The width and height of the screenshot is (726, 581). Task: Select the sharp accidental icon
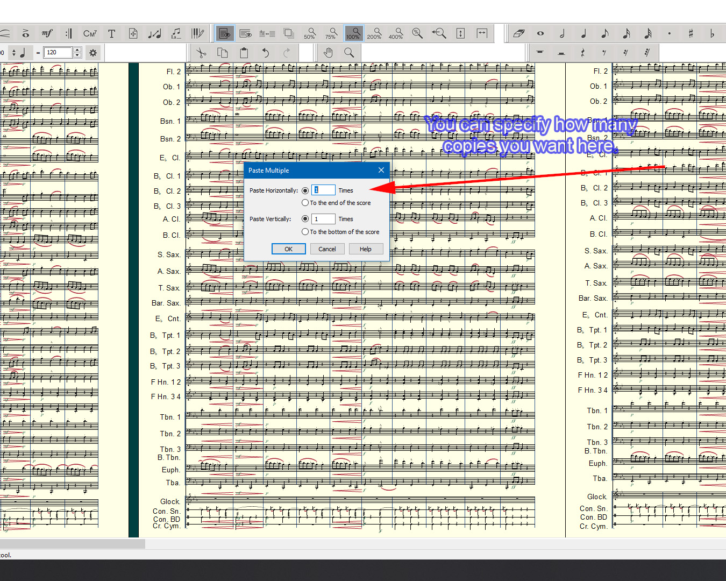[691, 33]
